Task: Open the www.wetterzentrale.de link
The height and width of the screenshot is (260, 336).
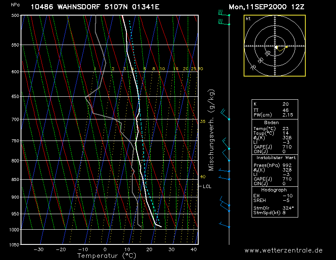Action: [283, 250]
